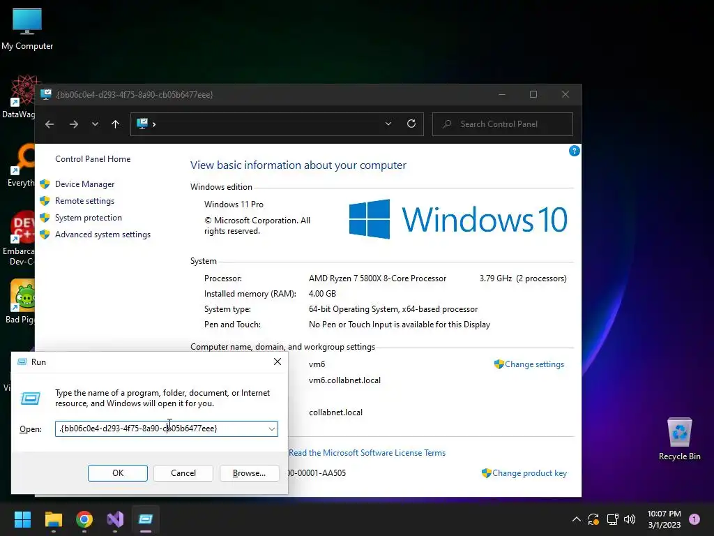714x536 pixels.
Task: Open the volume speaker tray icon
Action: pos(630,519)
